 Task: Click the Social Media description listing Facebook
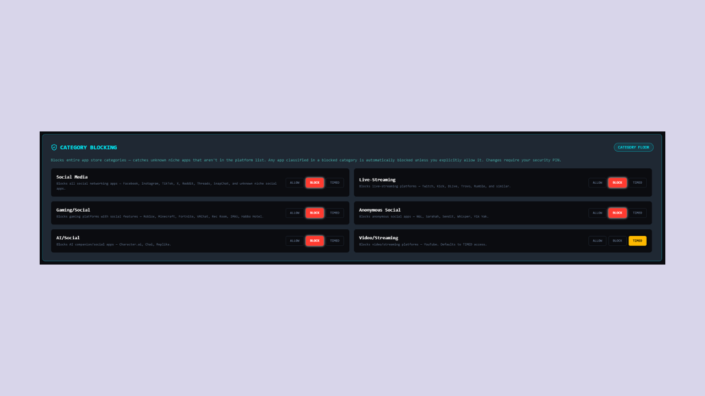pyautogui.click(x=166, y=186)
